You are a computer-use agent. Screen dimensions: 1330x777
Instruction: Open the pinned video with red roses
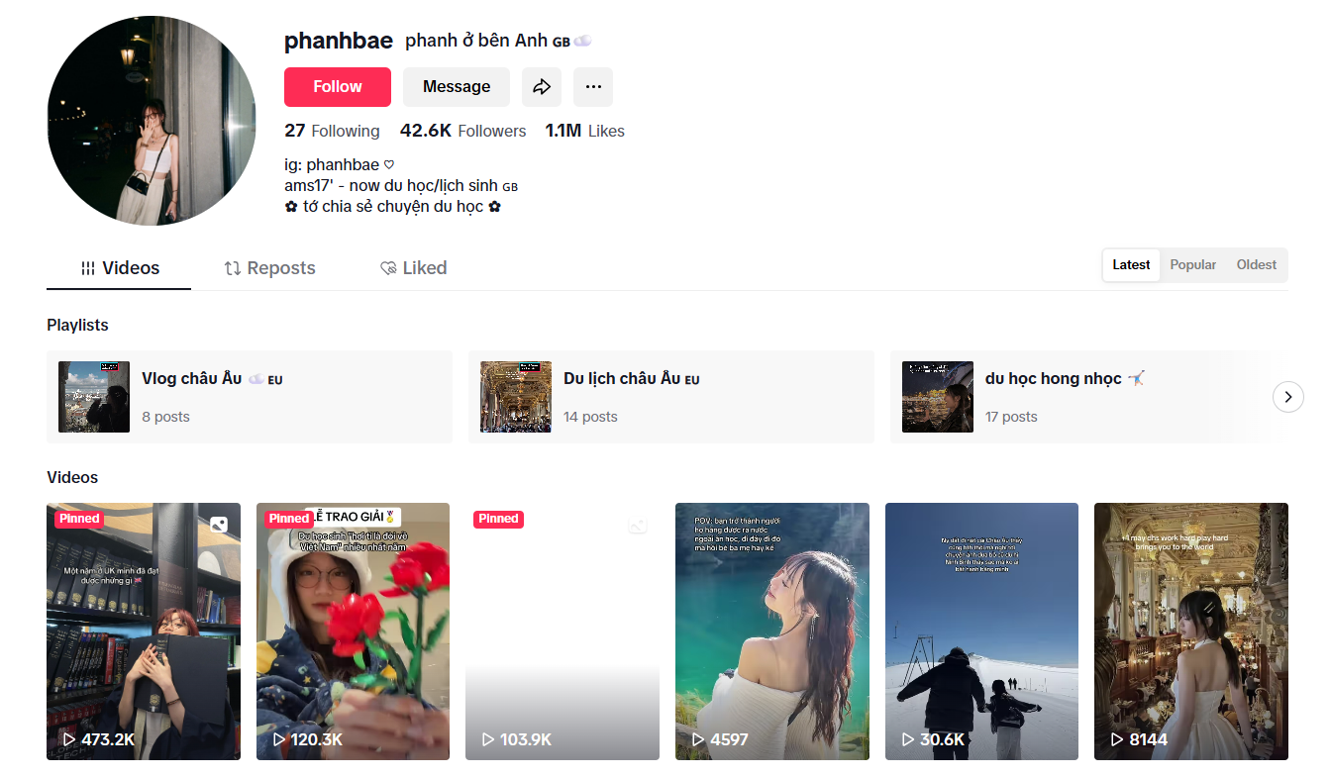pos(354,631)
